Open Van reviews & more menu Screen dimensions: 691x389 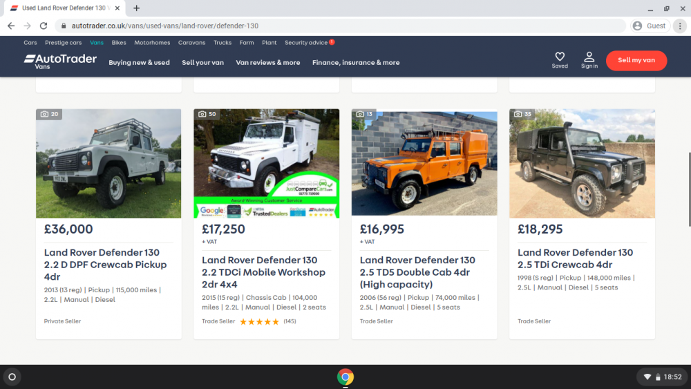point(268,63)
